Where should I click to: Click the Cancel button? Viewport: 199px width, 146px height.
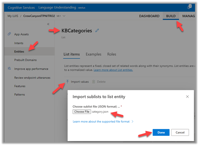180,133
